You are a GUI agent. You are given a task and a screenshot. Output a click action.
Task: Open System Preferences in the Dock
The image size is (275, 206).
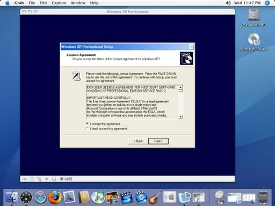click(170, 197)
